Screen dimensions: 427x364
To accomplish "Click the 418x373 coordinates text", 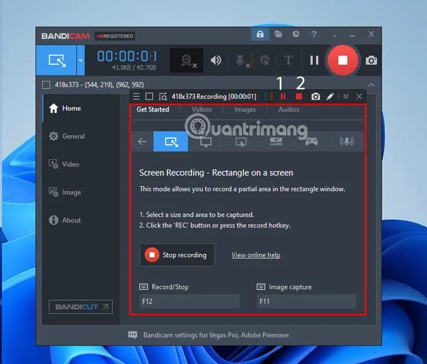I will [x=99, y=85].
